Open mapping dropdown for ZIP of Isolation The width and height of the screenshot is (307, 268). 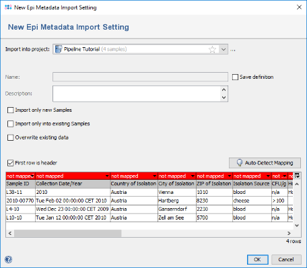point(229,176)
